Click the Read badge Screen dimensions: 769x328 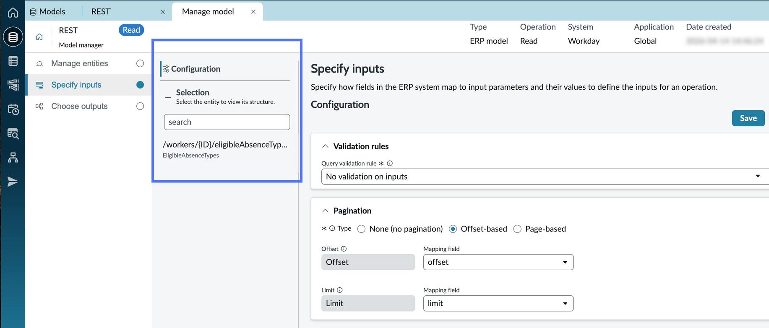tap(131, 30)
